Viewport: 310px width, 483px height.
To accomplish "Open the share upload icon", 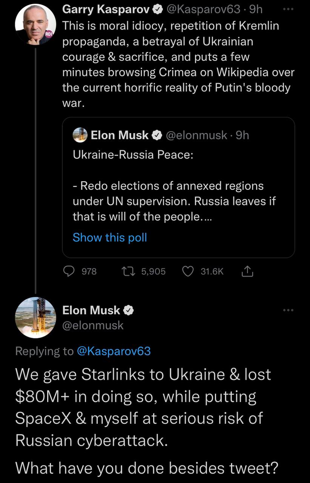I will point(247,271).
